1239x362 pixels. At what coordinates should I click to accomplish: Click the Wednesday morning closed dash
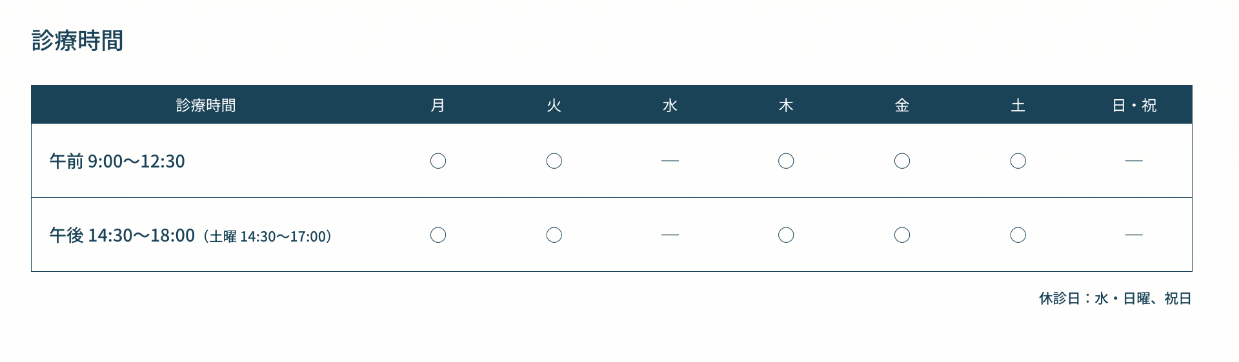click(670, 161)
